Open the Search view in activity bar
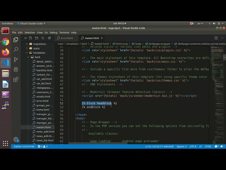The image size is (226, 170). (16, 50)
